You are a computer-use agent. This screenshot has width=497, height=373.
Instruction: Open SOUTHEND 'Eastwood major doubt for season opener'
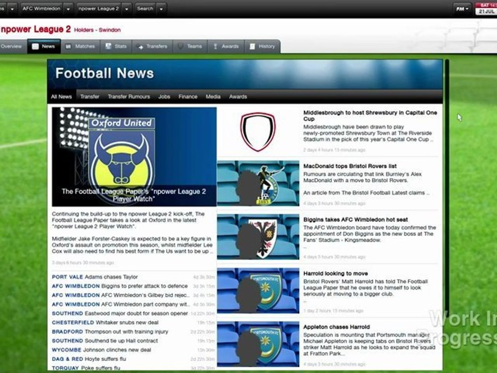(x=133, y=314)
